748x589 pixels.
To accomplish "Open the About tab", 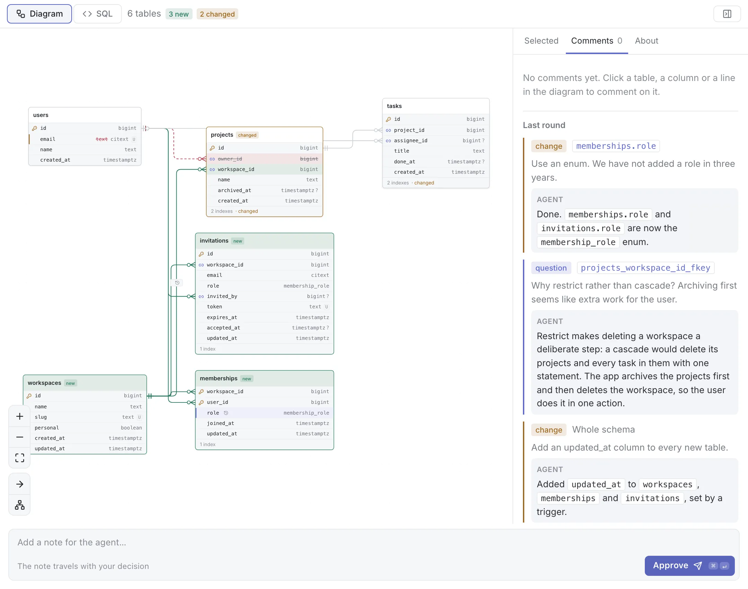I will 647,41.
